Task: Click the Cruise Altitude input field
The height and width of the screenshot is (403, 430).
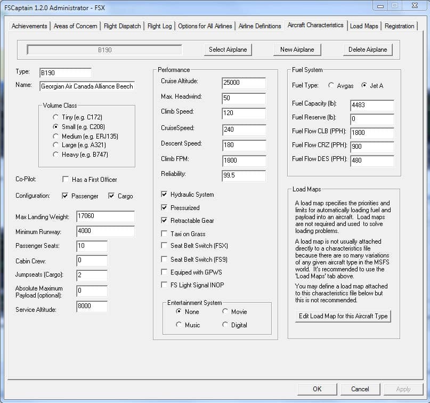Action: click(243, 83)
